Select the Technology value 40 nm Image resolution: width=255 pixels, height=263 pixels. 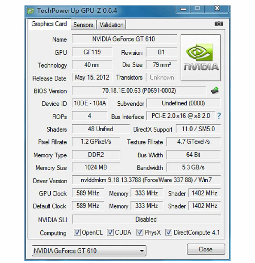92,65
